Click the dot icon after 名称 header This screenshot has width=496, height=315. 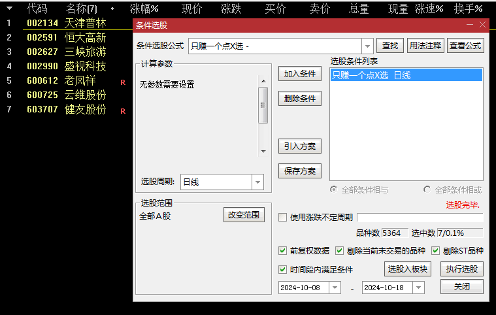pyautogui.click(x=112, y=9)
